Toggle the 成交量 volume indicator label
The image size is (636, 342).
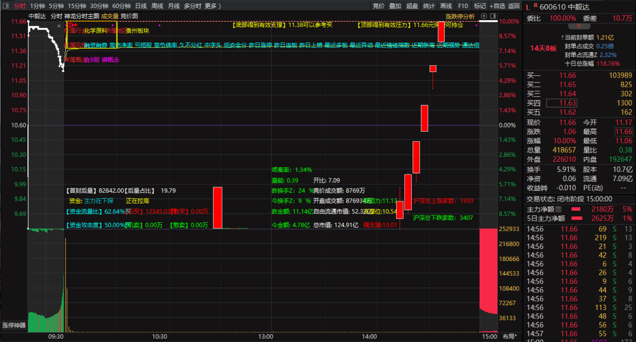pos(110,16)
